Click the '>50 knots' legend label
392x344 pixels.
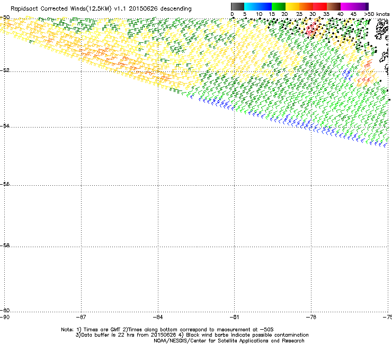tap(377, 14)
